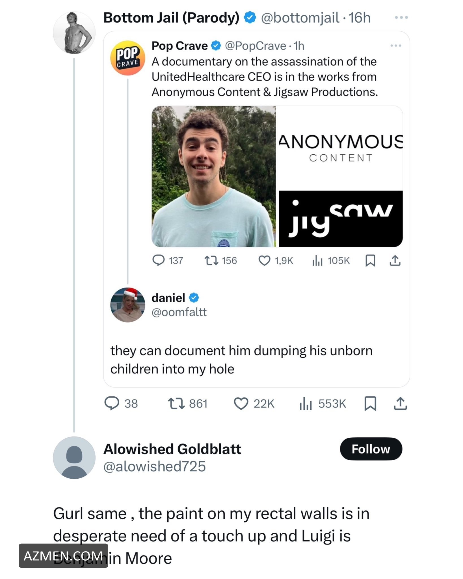Like the Pop Crave tweet

264,260
